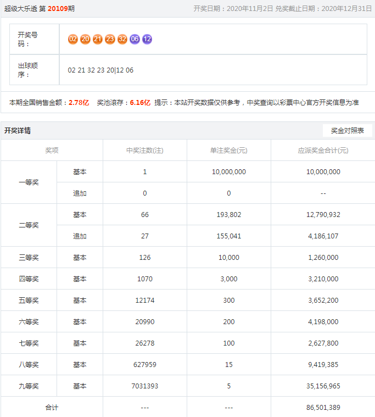Click fifth prize winner count 12174
The height and width of the screenshot is (417, 375).
click(145, 301)
